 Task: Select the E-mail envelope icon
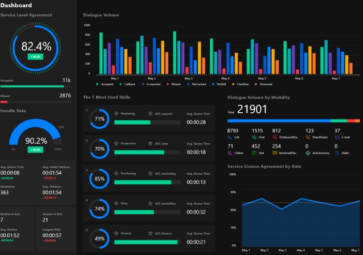tap(337, 137)
